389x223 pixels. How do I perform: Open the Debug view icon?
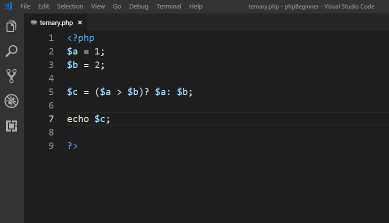click(11, 101)
